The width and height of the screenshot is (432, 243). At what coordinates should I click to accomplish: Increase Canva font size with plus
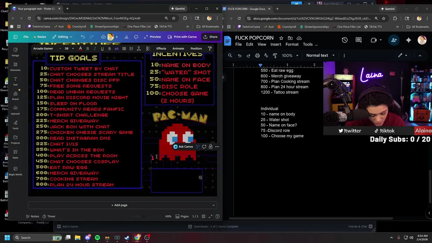[73, 49]
